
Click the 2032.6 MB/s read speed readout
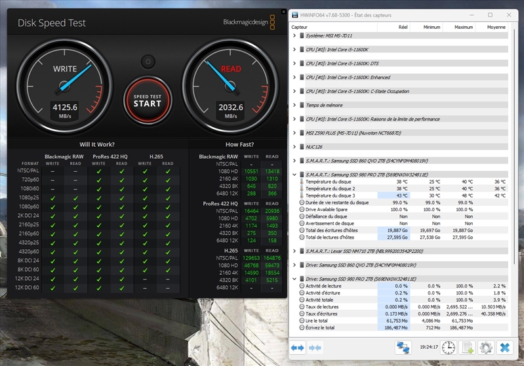pos(231,111)
